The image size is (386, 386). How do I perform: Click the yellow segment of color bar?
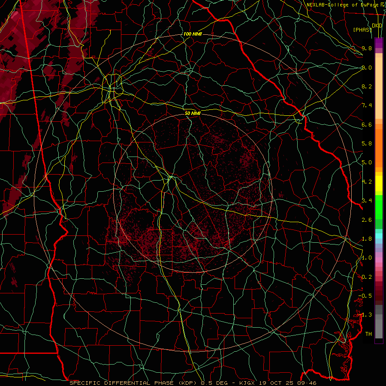click(x=379, y=184)
